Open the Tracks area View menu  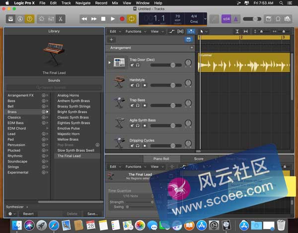coord(157,32)
